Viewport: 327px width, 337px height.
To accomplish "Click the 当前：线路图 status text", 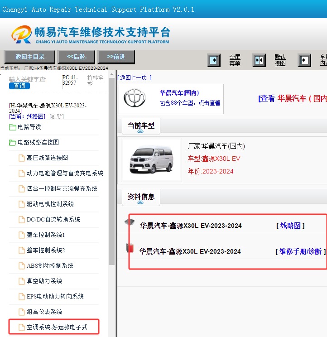I will click(27, 116).
